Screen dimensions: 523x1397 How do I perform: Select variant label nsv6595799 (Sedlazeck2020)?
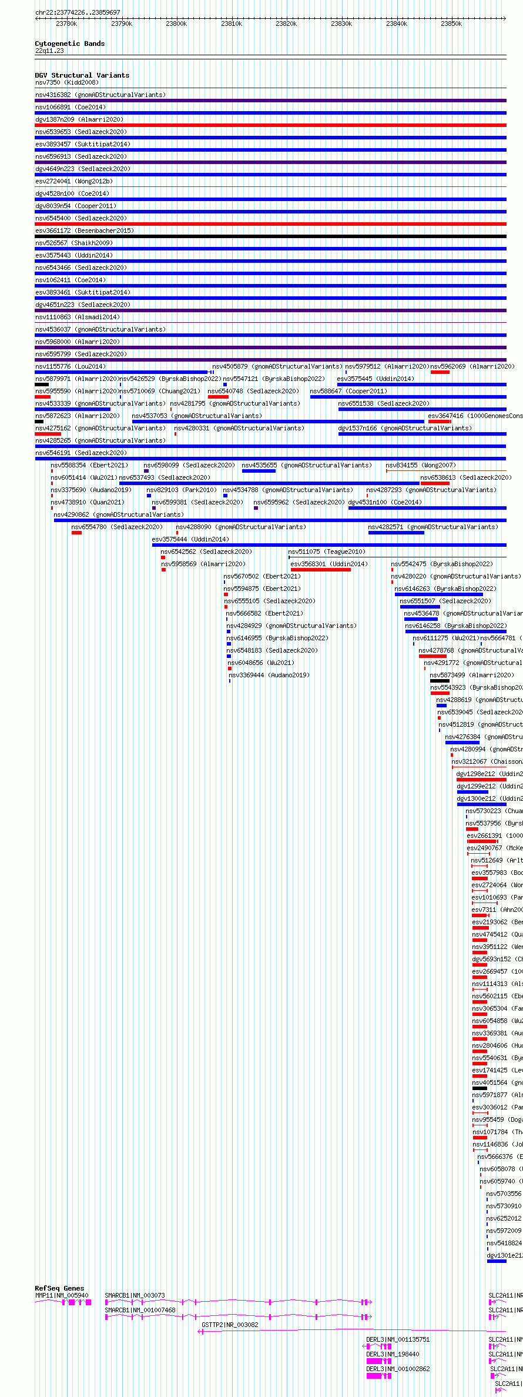[x=81, y=354]
